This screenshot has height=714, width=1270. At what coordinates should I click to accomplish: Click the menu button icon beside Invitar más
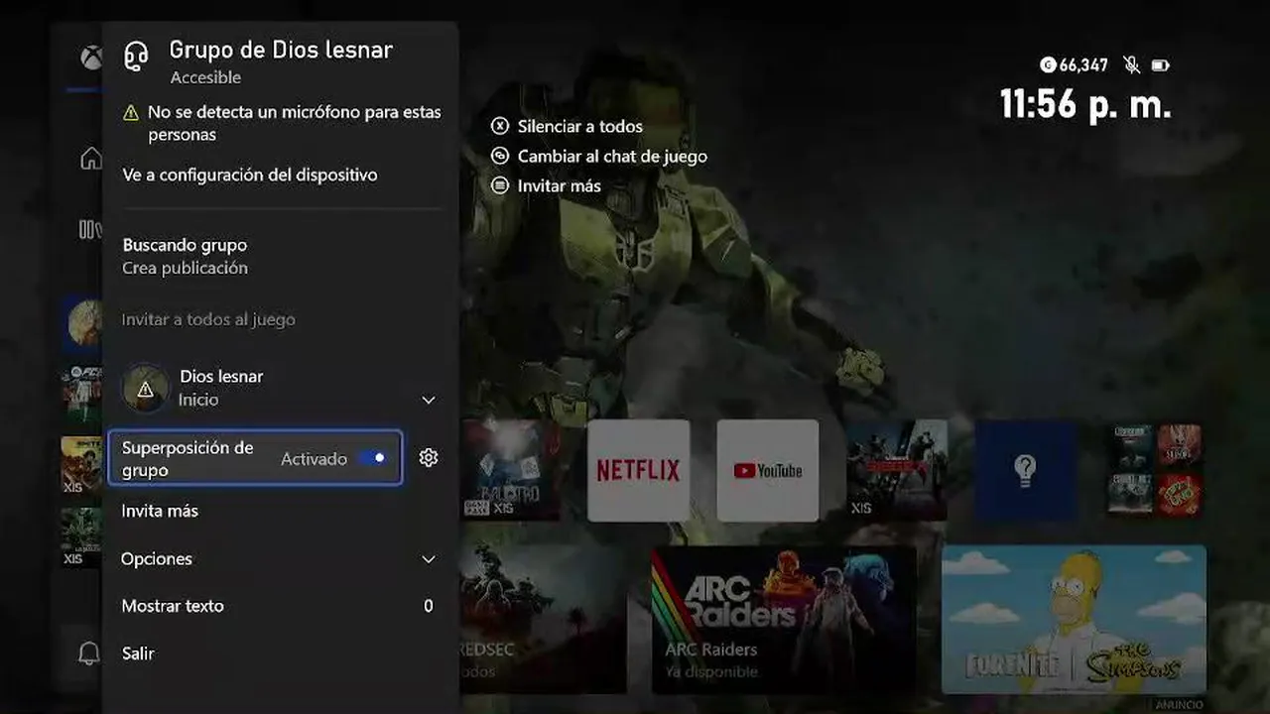point(500,185)
